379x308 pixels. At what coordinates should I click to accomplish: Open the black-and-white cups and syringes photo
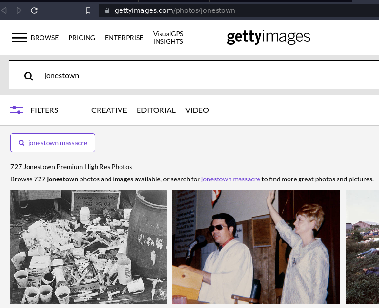click(x=89, y=247)
